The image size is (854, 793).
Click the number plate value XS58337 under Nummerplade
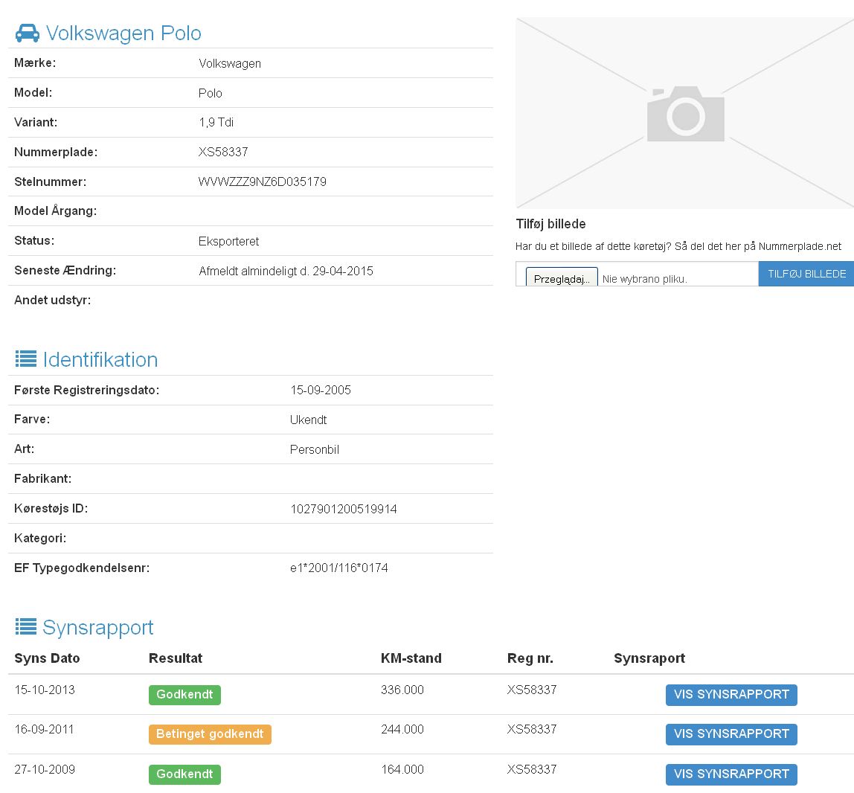(223, 152)
